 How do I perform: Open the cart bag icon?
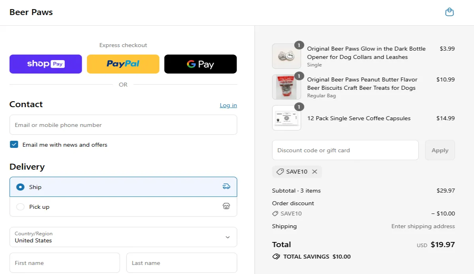click(449, 12)
